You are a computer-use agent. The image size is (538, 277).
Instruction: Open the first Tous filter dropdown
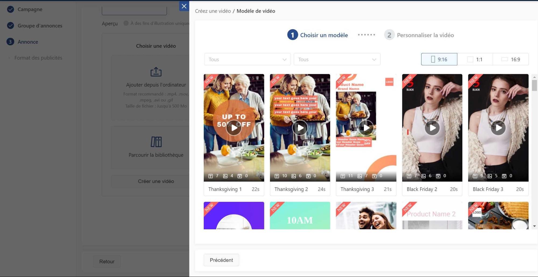pyautogui.click(x=247, y=59)
